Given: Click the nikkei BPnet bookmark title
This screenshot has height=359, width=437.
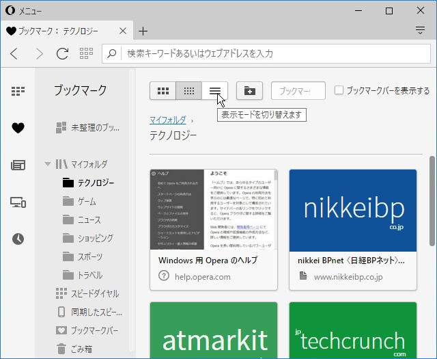Looking at the screenshot, I should coord(351,261).
